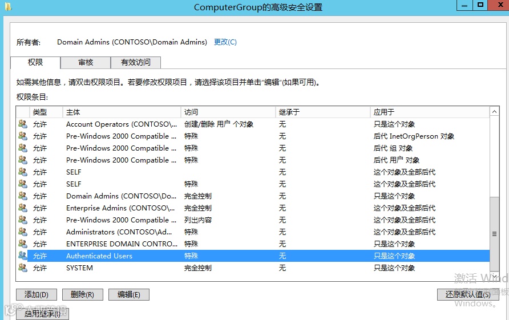This screenshot has height=320, width=509.
Task: Click 创建/删除 用户 个对象 access cell
Action: (x=219, y=124)
